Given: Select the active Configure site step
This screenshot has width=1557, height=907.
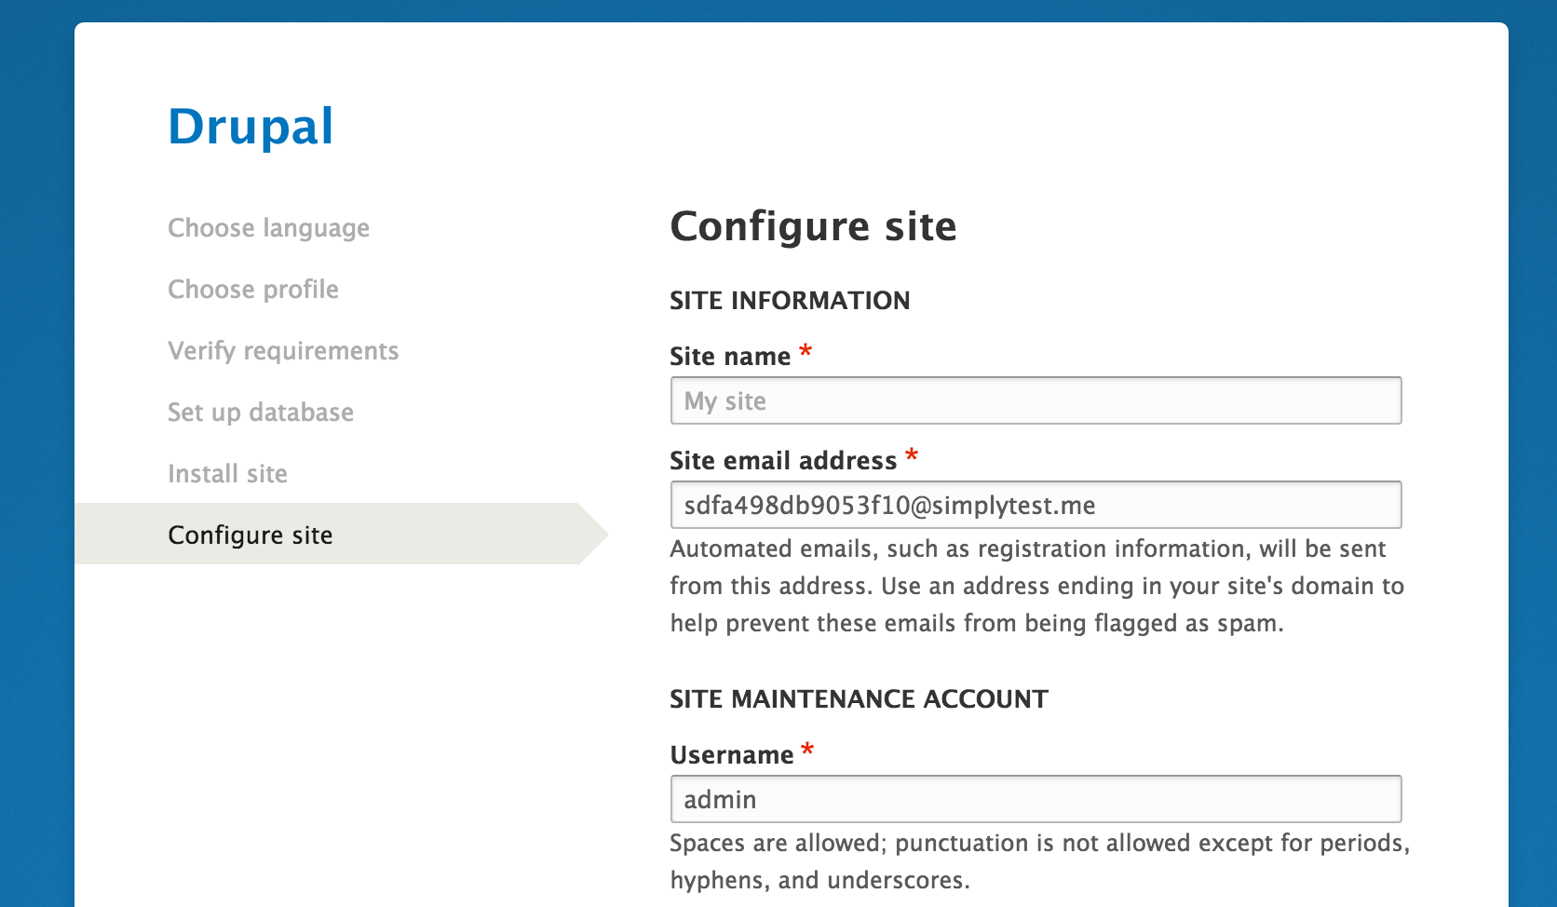Looking at the screenshot, I should [341, 535].
